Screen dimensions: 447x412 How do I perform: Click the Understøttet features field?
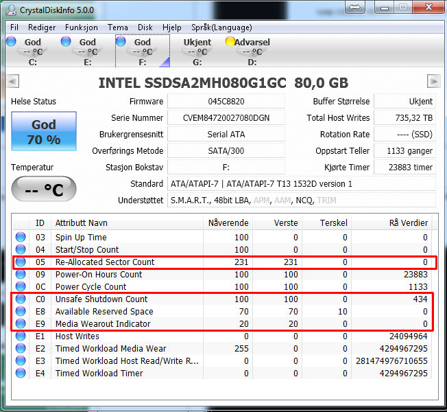pos(302,200)
